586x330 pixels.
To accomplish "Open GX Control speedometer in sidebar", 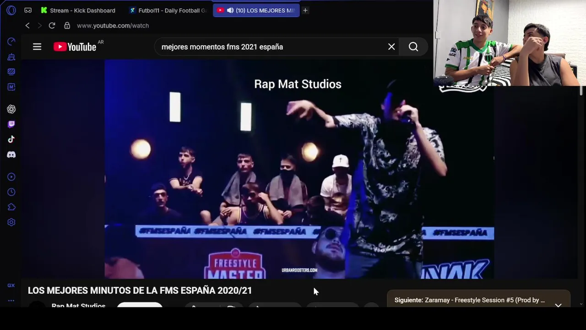I will tap(11, 42).
